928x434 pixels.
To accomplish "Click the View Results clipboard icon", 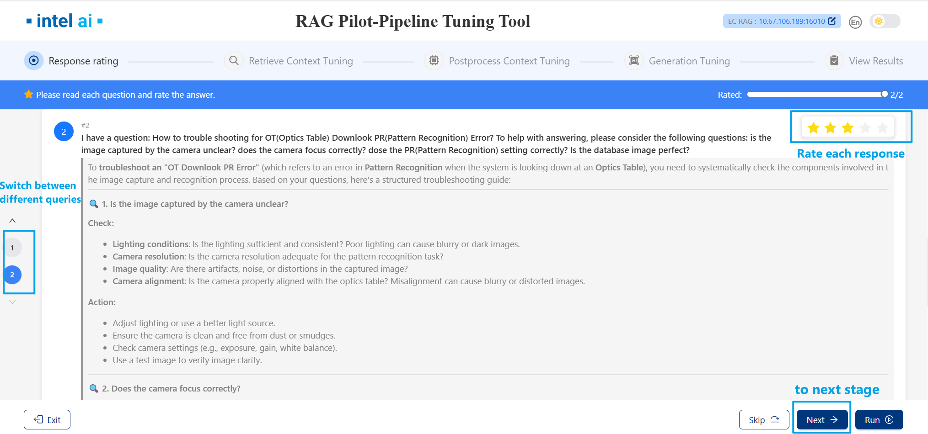I will pyautogui.click(x=834, y=61).
